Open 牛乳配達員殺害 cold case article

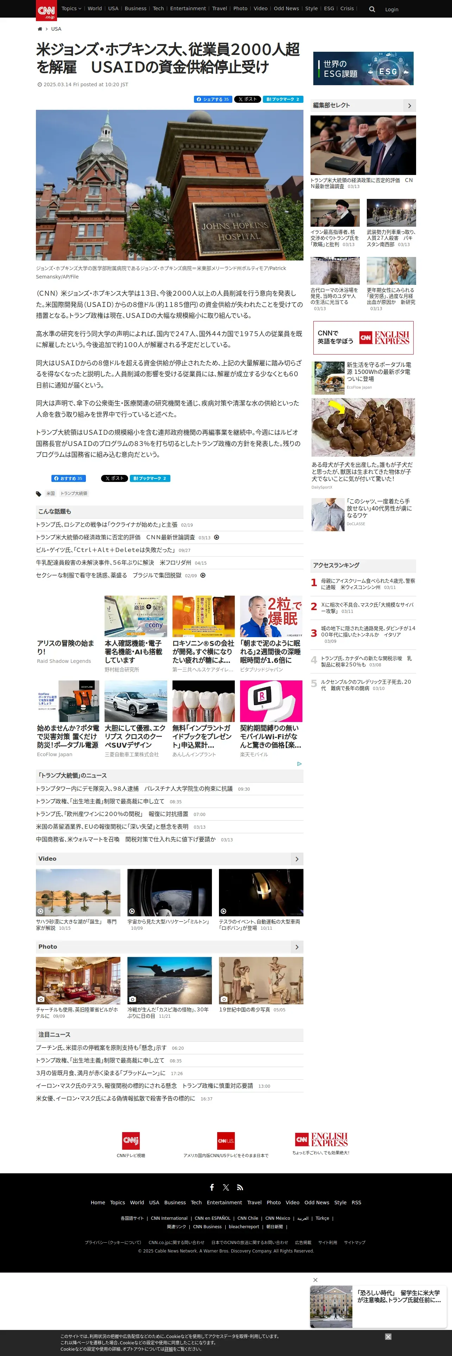coord(114,562)
